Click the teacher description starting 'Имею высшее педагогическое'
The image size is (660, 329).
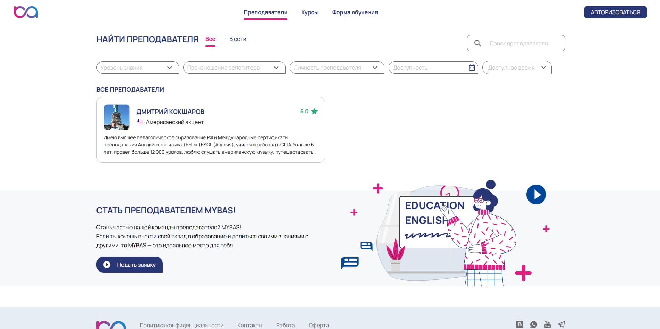(210, 145)
